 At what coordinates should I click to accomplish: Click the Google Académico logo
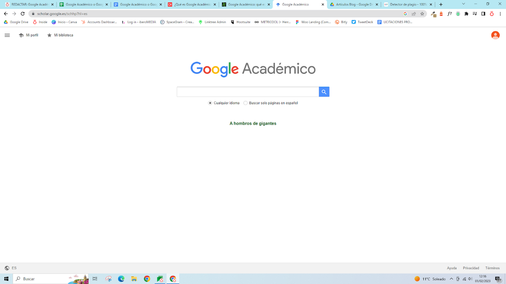point(253,69)
